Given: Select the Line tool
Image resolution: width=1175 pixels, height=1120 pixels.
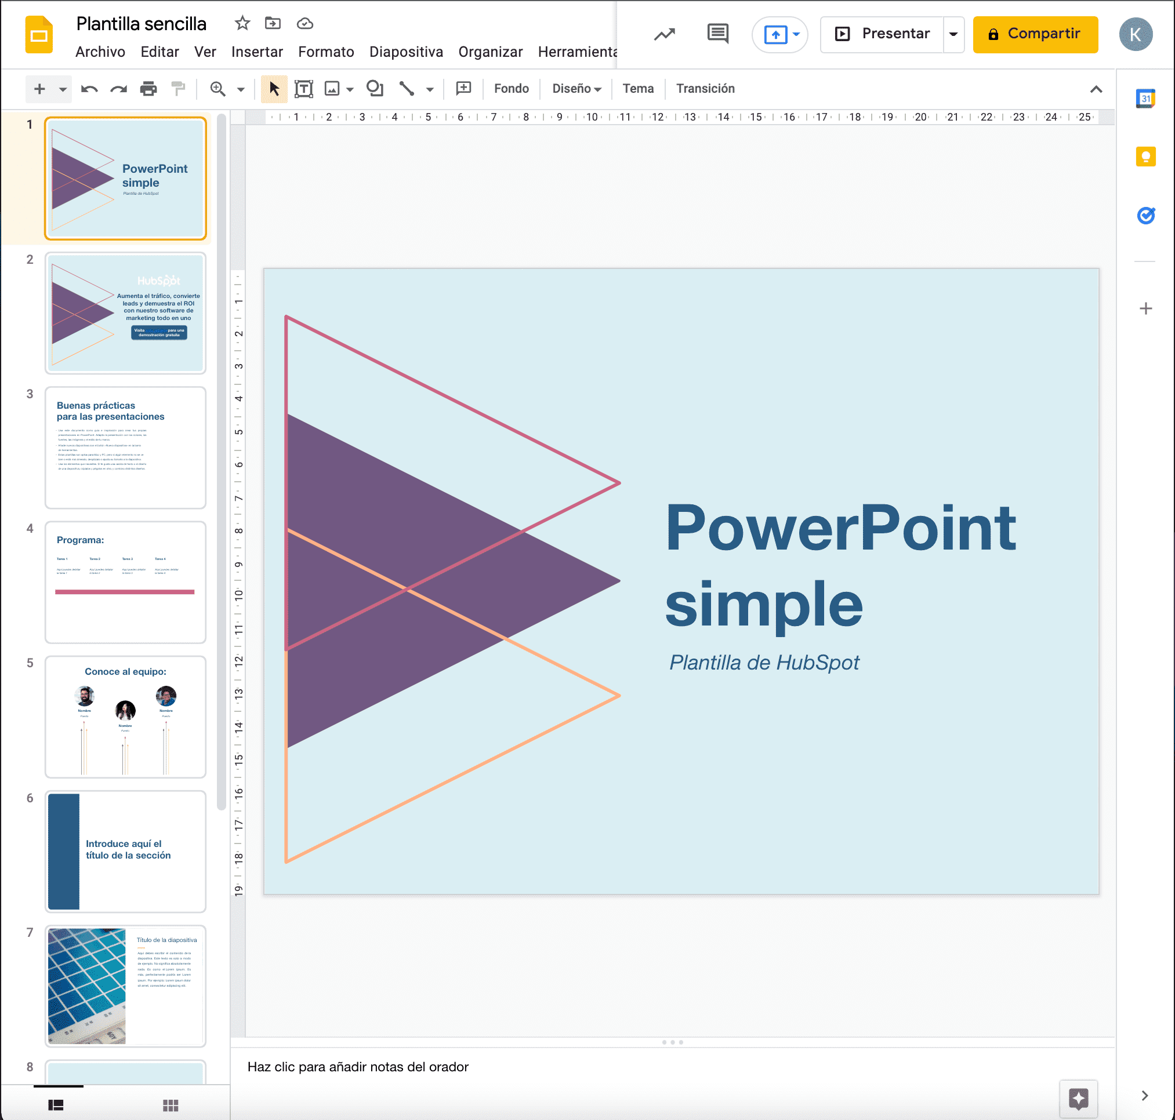Looking at the screenshot, I should (x=407, y=88).
